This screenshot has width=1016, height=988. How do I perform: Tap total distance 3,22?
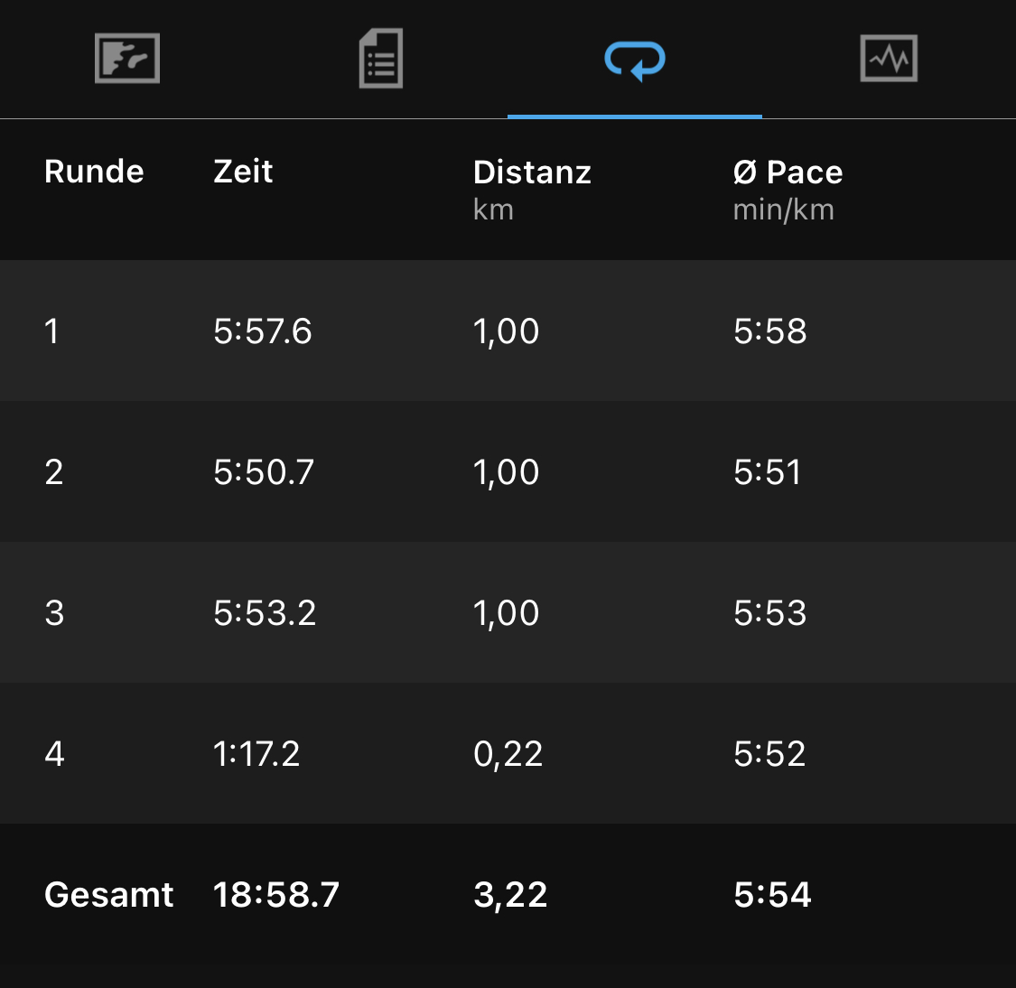(x=510, y=895)
